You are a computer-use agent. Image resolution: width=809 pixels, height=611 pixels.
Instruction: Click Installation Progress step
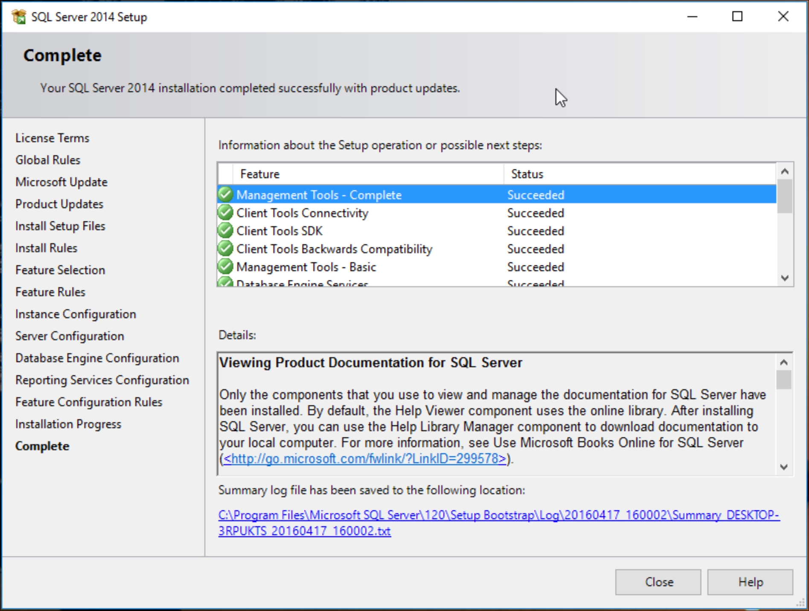coord(68,424)
